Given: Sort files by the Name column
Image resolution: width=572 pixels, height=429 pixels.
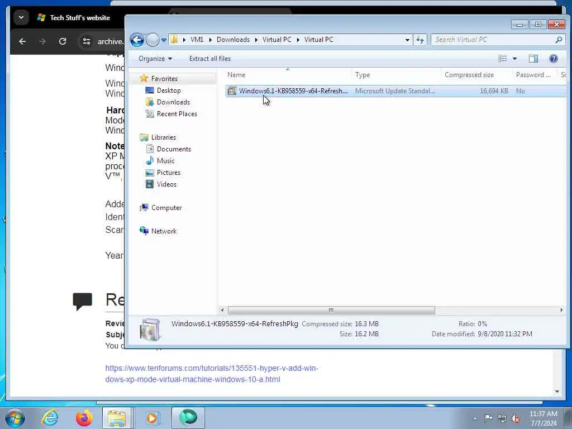Looking at the screenshot, I should click(288, 75).
